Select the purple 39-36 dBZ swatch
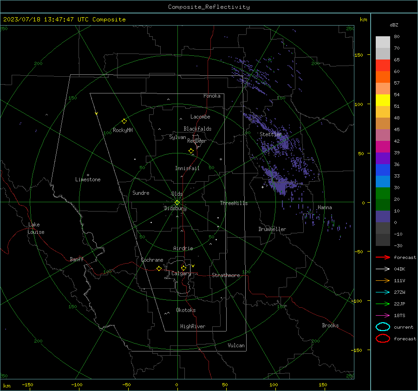 coord(383,159)
